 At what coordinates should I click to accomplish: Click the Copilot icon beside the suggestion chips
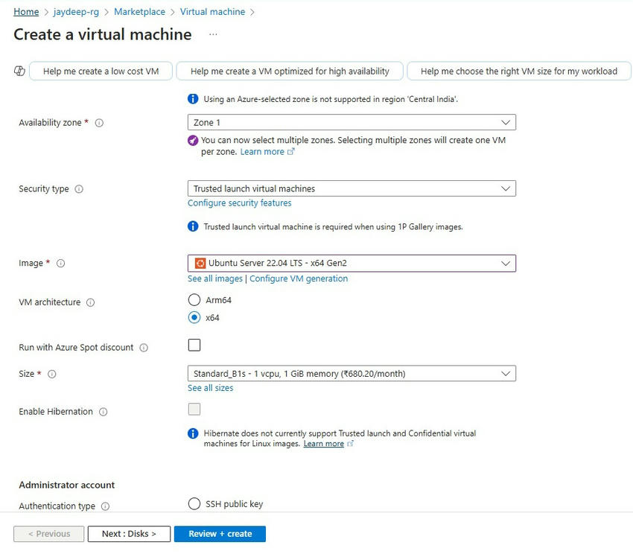[19, 71]
